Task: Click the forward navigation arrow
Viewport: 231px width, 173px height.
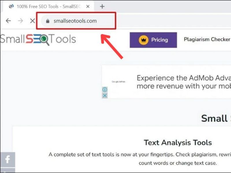Action: [21, 21]
